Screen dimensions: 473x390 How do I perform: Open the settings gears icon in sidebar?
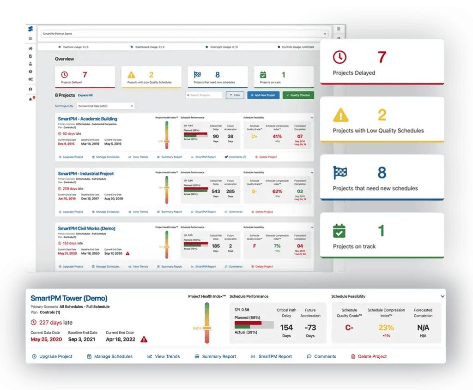(30, 79)
